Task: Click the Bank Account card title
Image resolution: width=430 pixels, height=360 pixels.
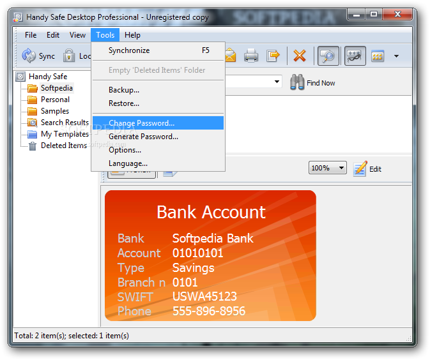Action: [211, 212]
